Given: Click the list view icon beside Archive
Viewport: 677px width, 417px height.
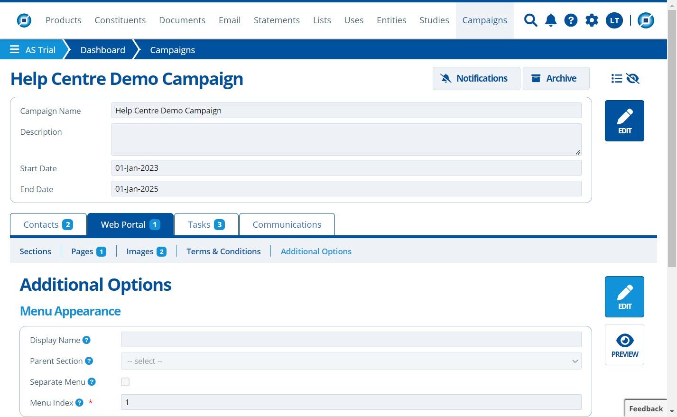Looking at the screenshot, I should pyautogui.click(x=617, y=78).
